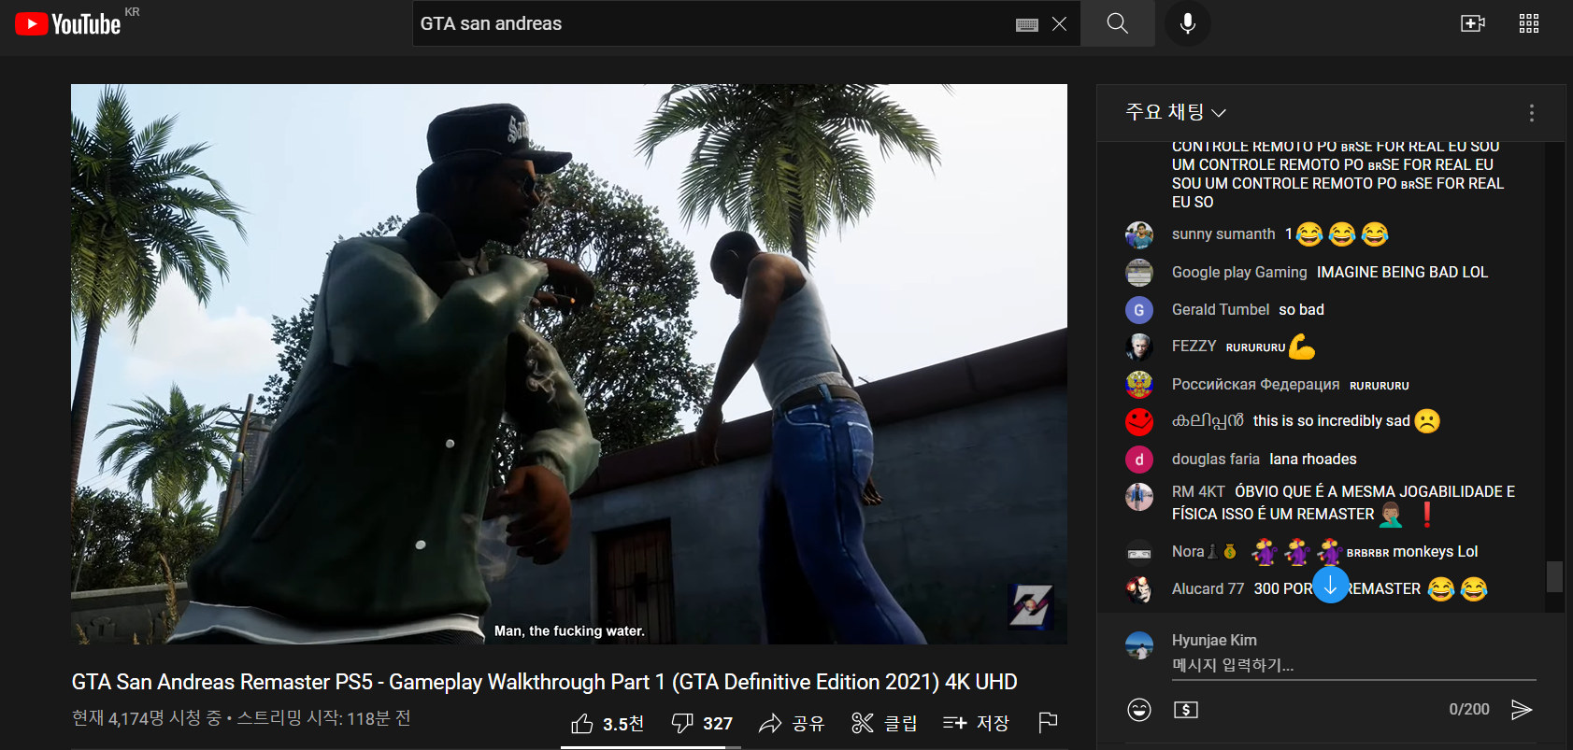Image resolution: width=1573 pixels, height=750 pixels.
Task: Report the video with flag icon
Action: click(x=1048, y=722)
